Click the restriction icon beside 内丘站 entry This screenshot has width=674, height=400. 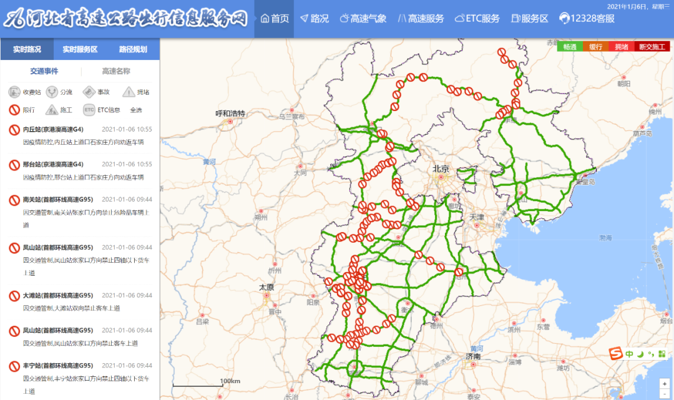(x=14, y=130)
